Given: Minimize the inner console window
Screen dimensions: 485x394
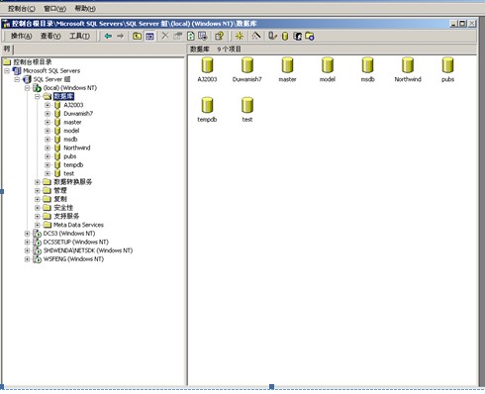Looking at the screenshot, I should (453, 24).
